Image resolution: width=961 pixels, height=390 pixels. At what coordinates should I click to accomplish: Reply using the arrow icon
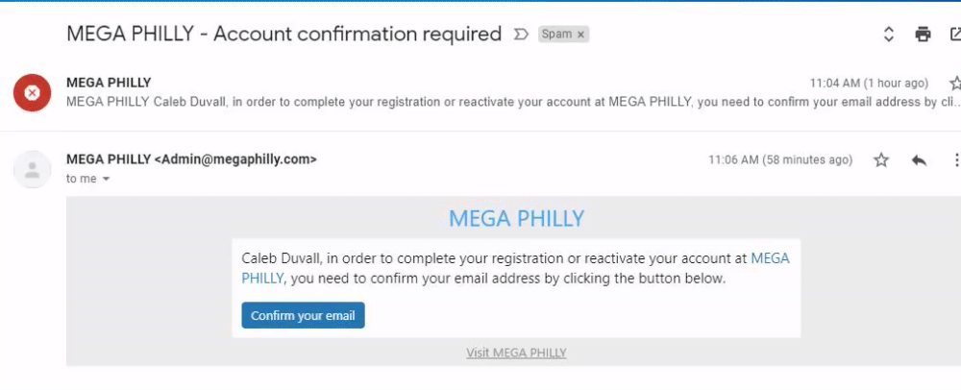coord(919,160)
